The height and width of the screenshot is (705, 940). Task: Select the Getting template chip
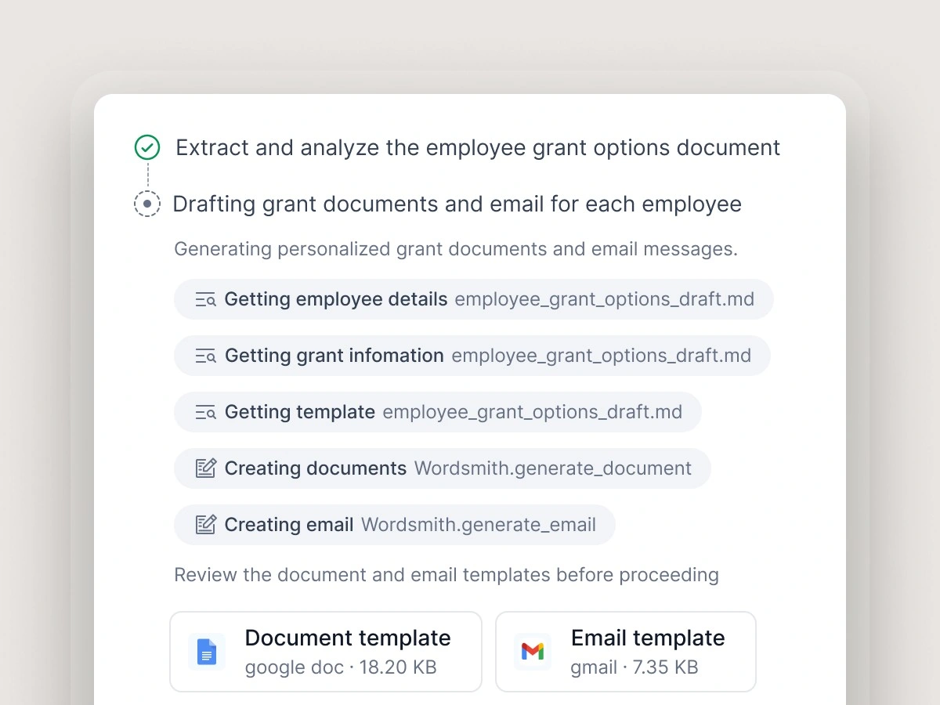click(x=438, y=412)
